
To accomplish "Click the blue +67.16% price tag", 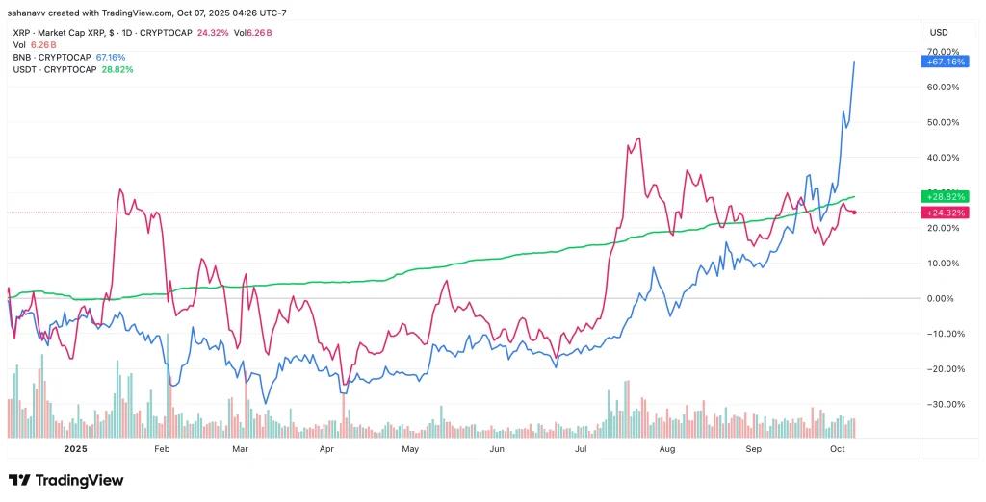I will pos(943,62).
